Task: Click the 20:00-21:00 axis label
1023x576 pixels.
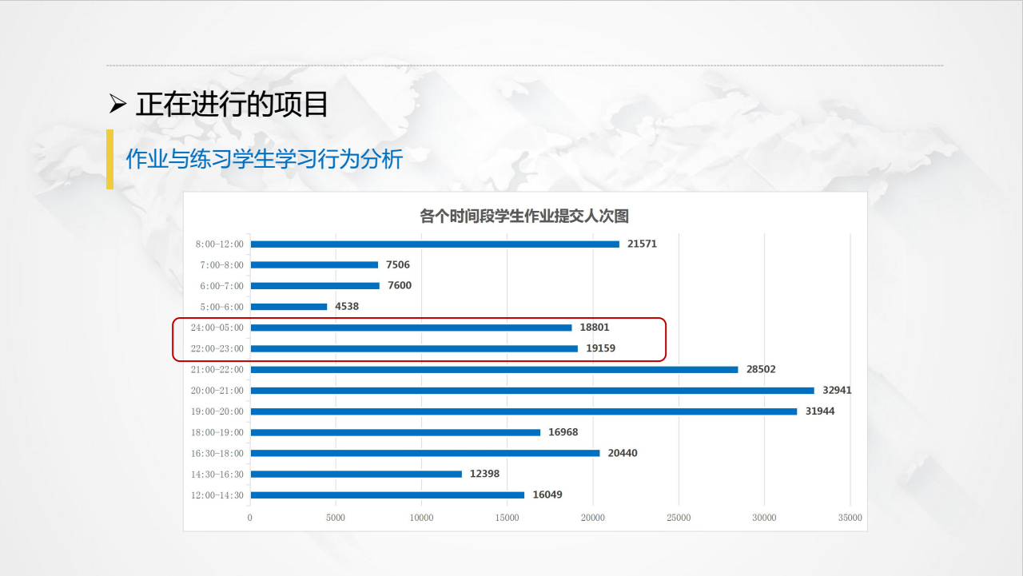Action: click(217, 391)
